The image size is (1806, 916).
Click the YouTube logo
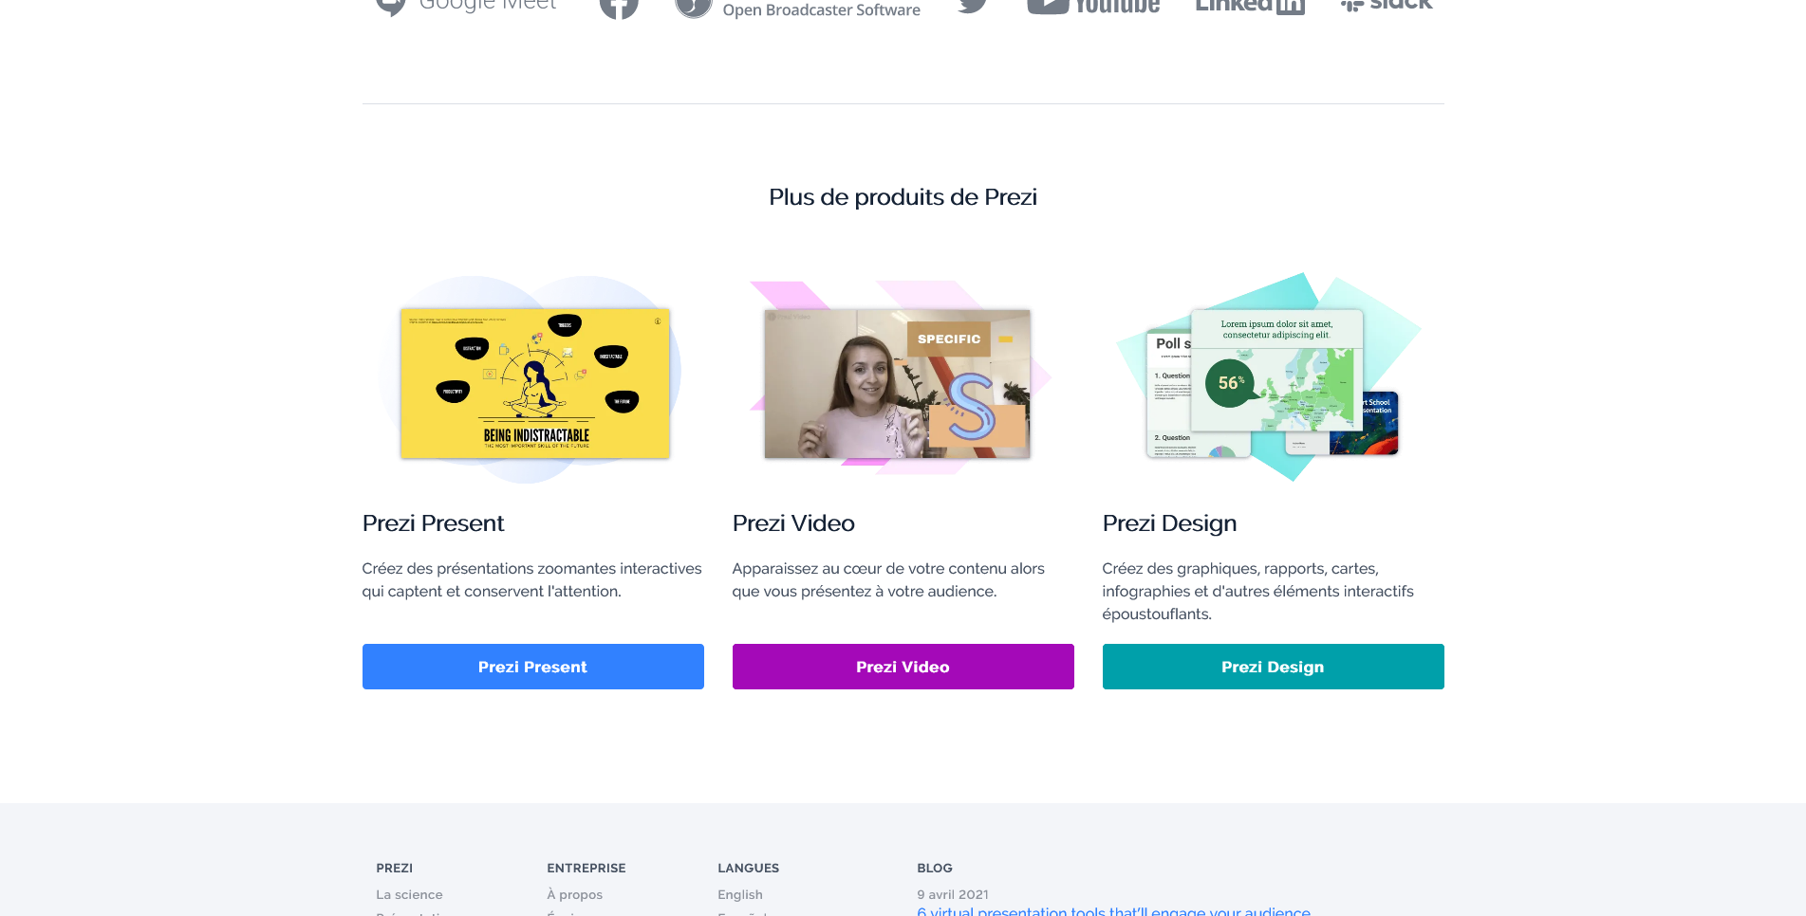[x=1093, y=7]
